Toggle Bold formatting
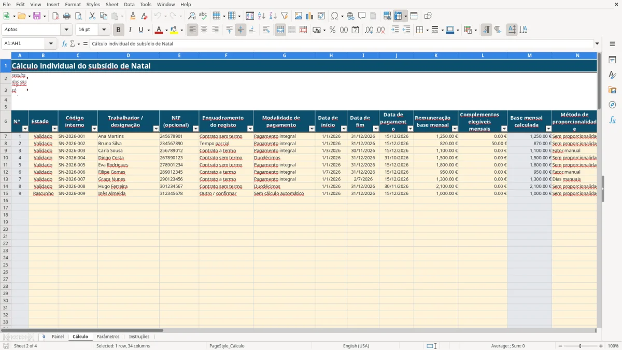 [119, 30]
